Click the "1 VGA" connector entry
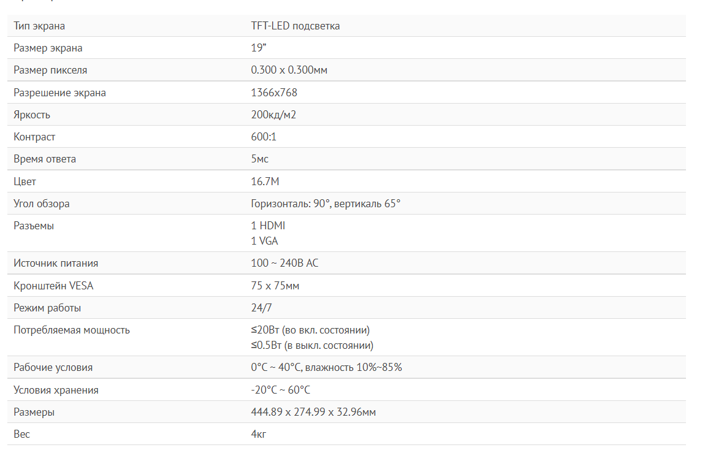Screen dimensions: 716x450 (x=264, y=241)
